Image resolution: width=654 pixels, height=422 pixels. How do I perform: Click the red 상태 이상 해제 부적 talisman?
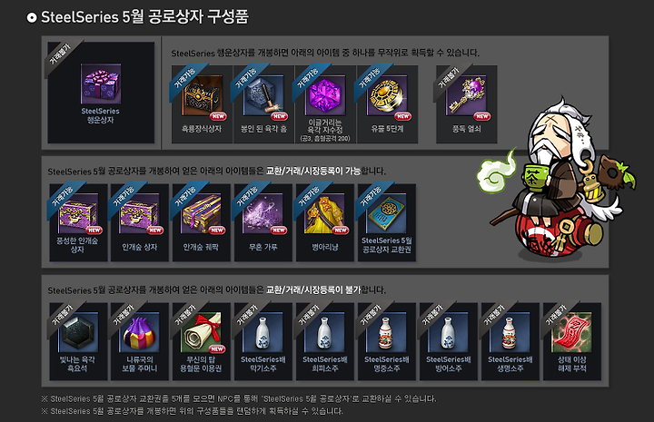click(x=572, y=332)
